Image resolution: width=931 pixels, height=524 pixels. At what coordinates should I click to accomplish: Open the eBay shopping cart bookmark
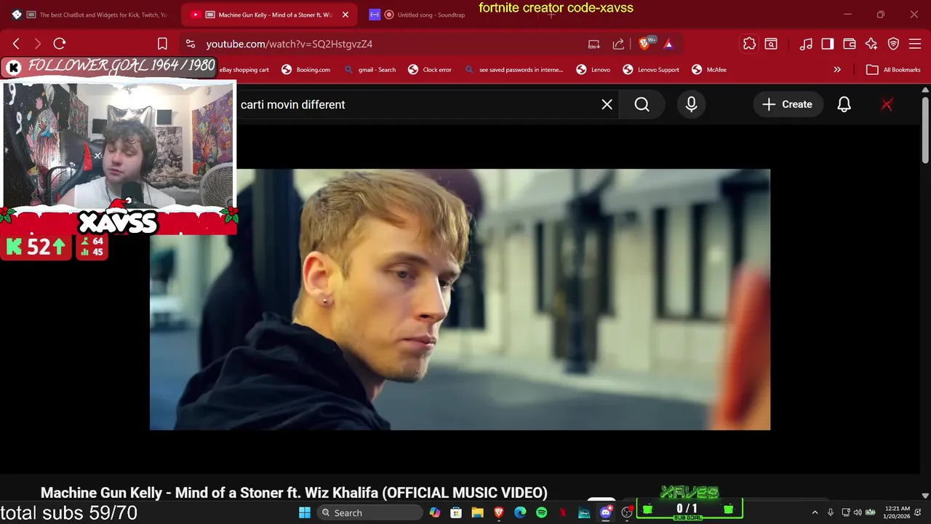244,70
